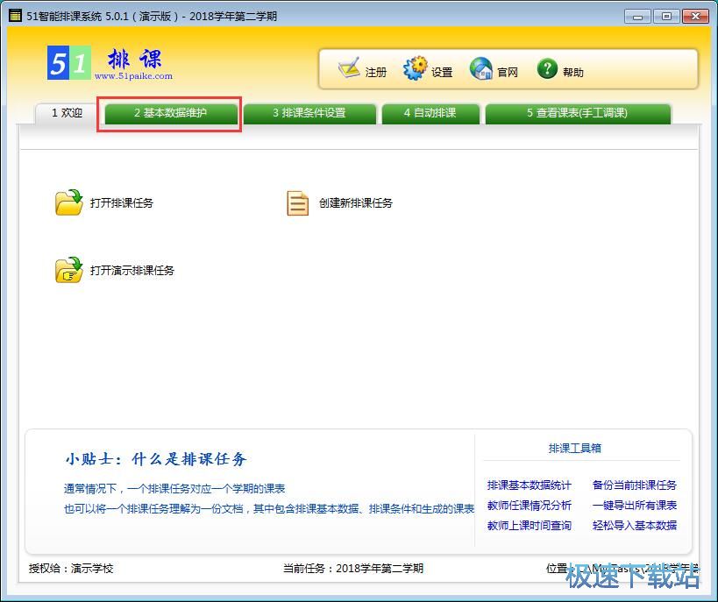Viewport: 718px width, 602px height.
Task: Maximize the 51智能排课系统 window
Action: click(x=666, y=17)
